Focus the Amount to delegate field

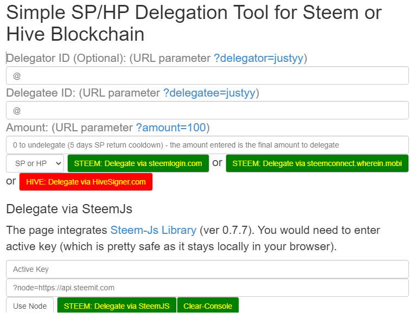[x=207, y=145]
